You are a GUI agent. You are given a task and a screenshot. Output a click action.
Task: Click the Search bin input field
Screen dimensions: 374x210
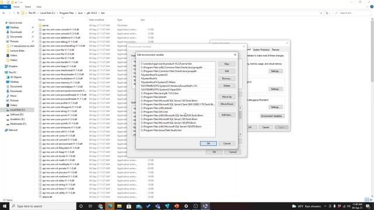click(x=352, y=13)
